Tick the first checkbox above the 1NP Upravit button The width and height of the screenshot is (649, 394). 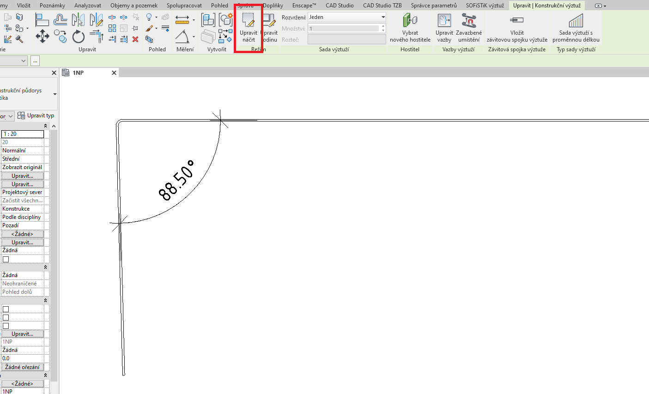point(6,309)
